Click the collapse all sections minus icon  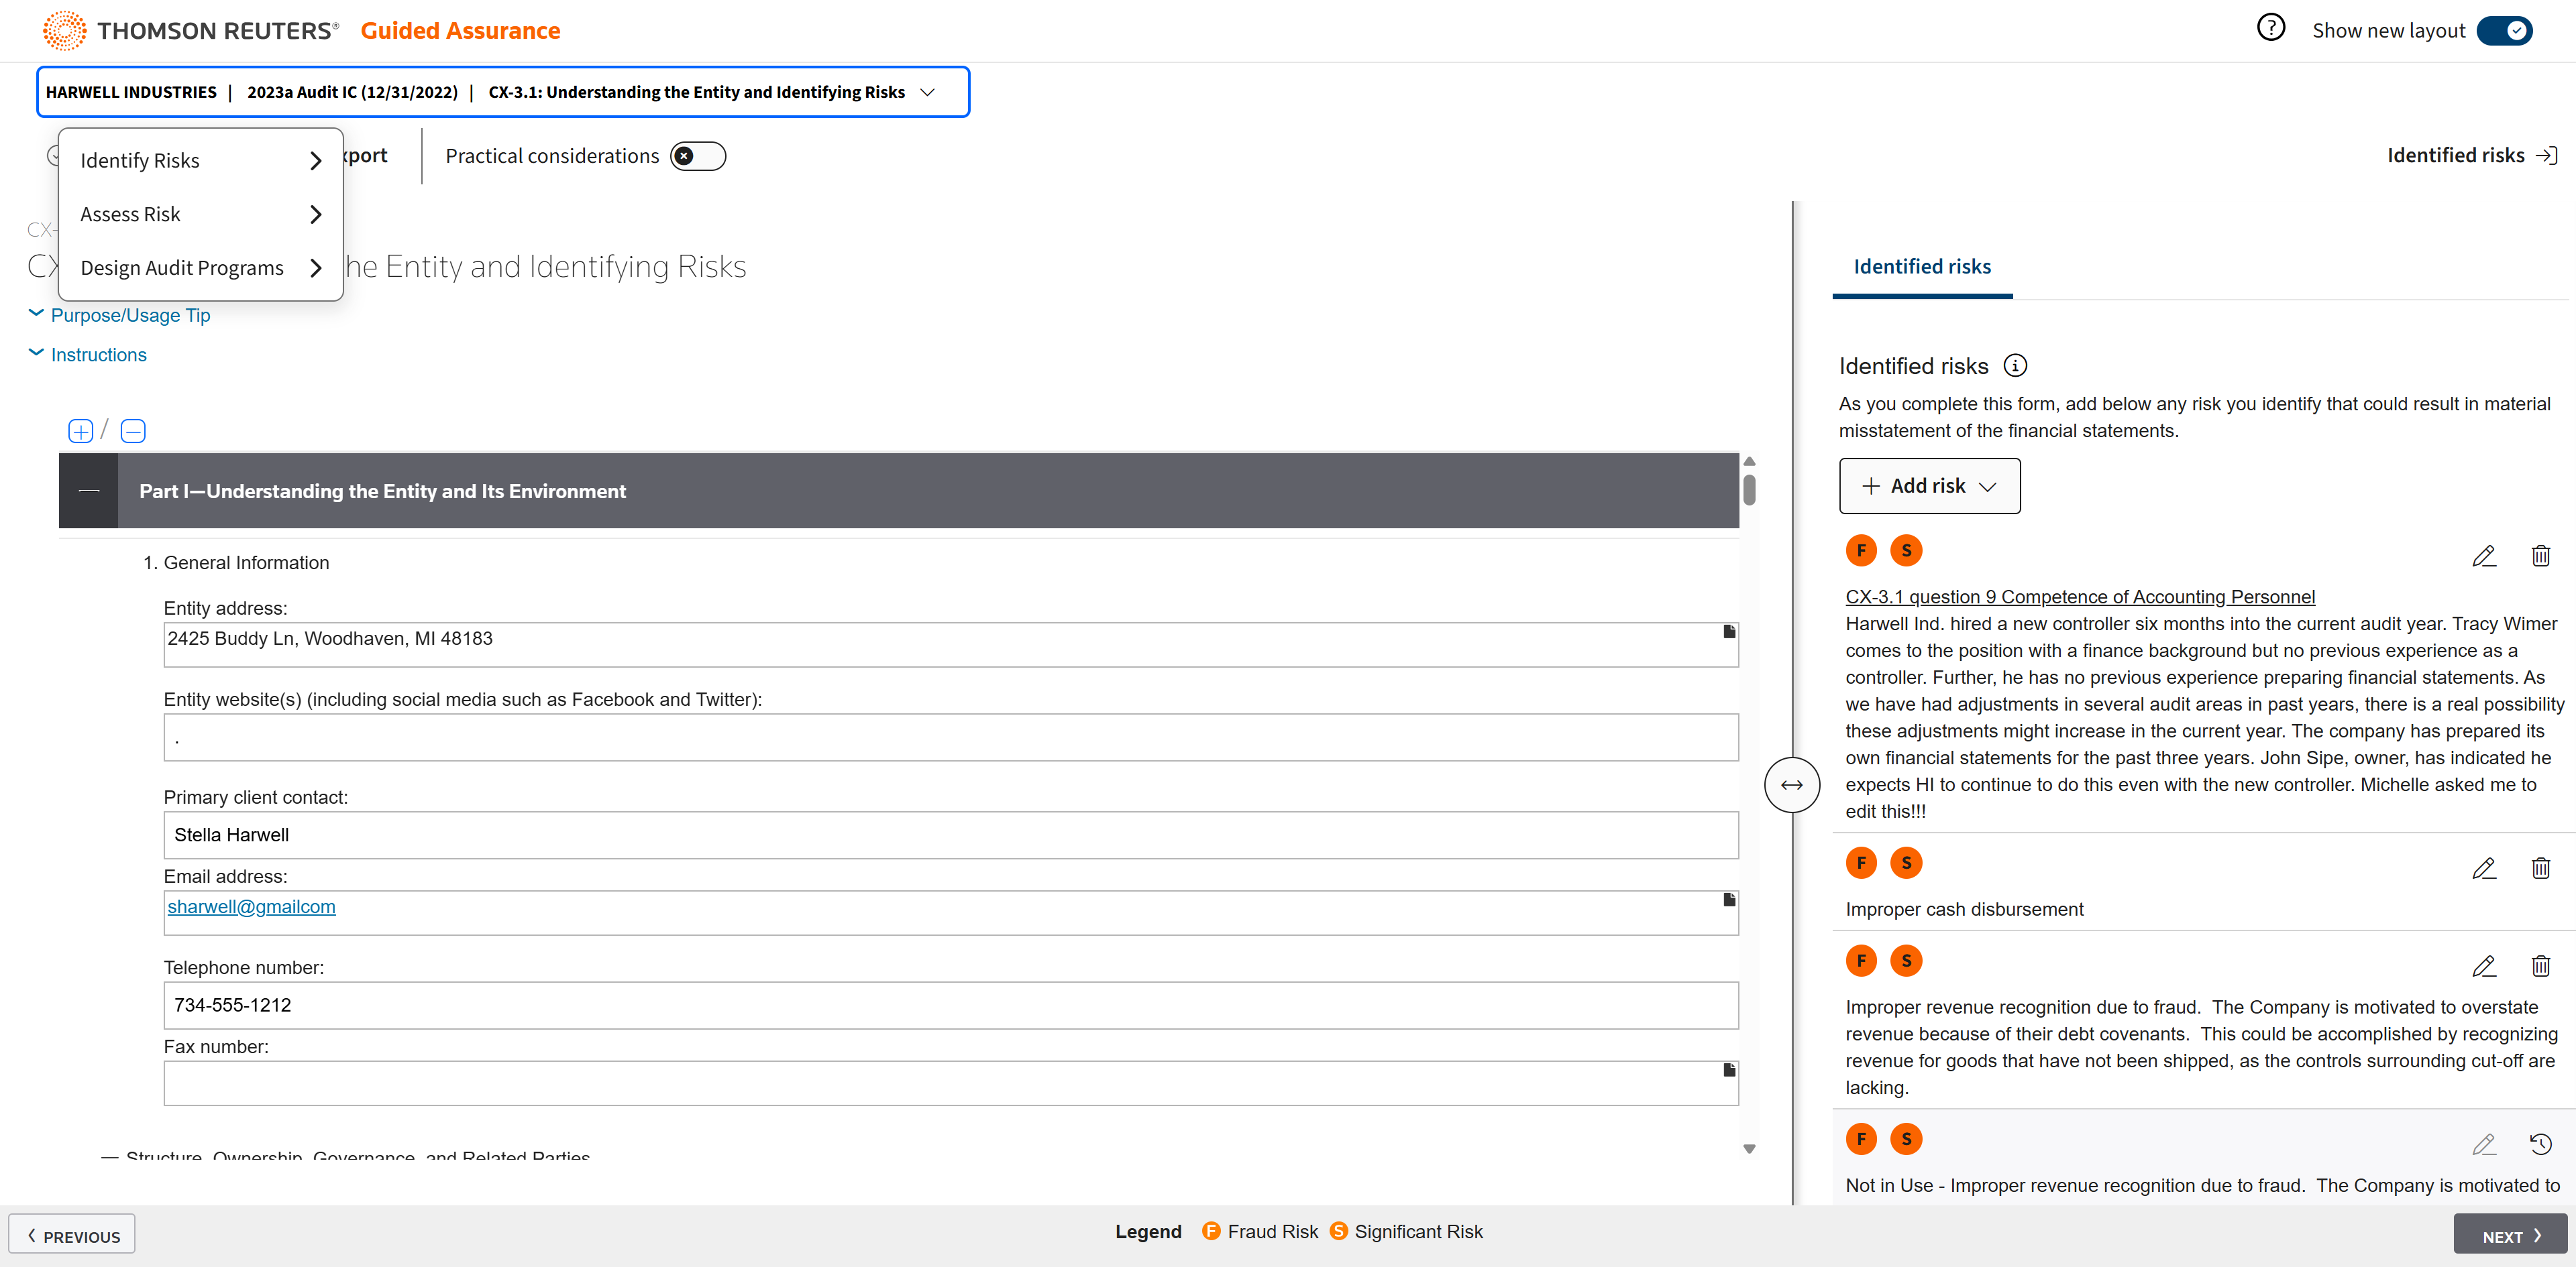[133, 430]
